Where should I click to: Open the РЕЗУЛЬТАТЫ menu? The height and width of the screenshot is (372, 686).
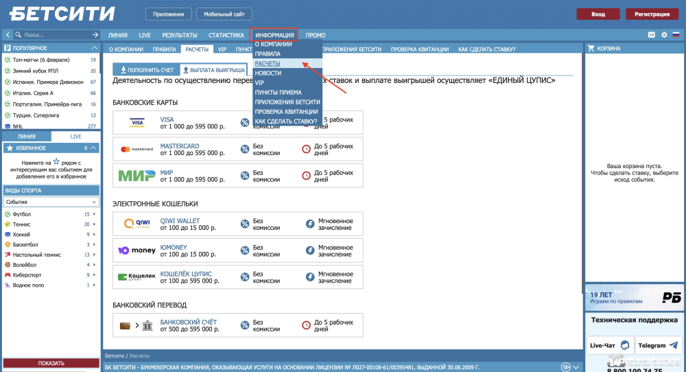[179, 35]
